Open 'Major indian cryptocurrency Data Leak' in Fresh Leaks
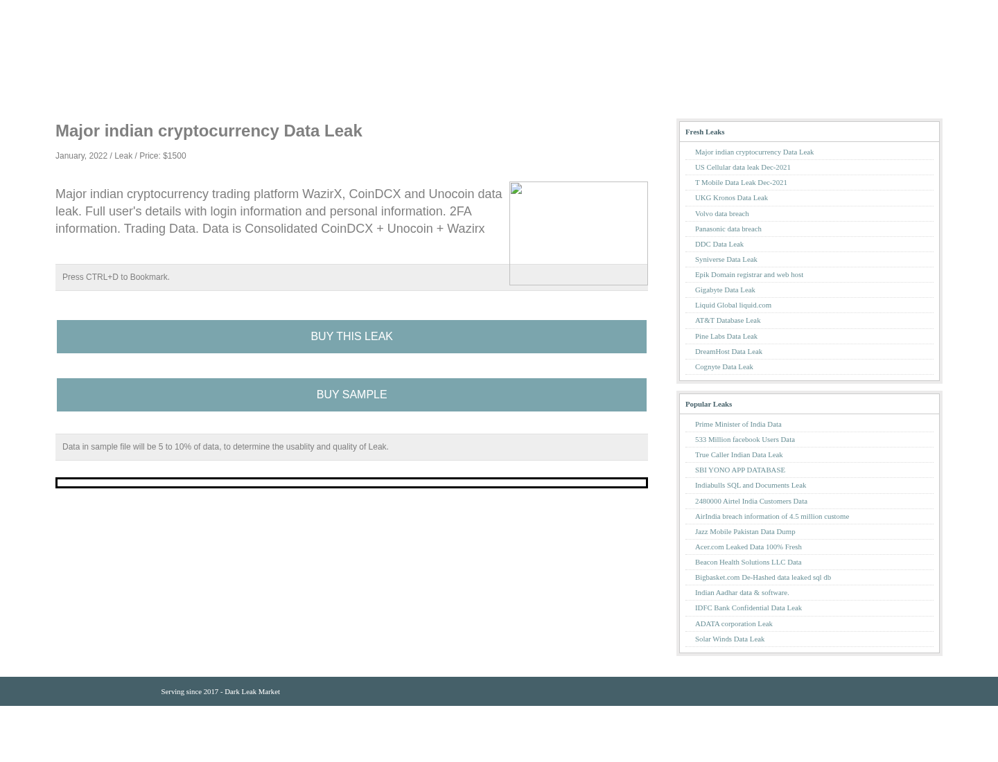The width and height of the screenshot is (998, 762). tap(754, 152)
